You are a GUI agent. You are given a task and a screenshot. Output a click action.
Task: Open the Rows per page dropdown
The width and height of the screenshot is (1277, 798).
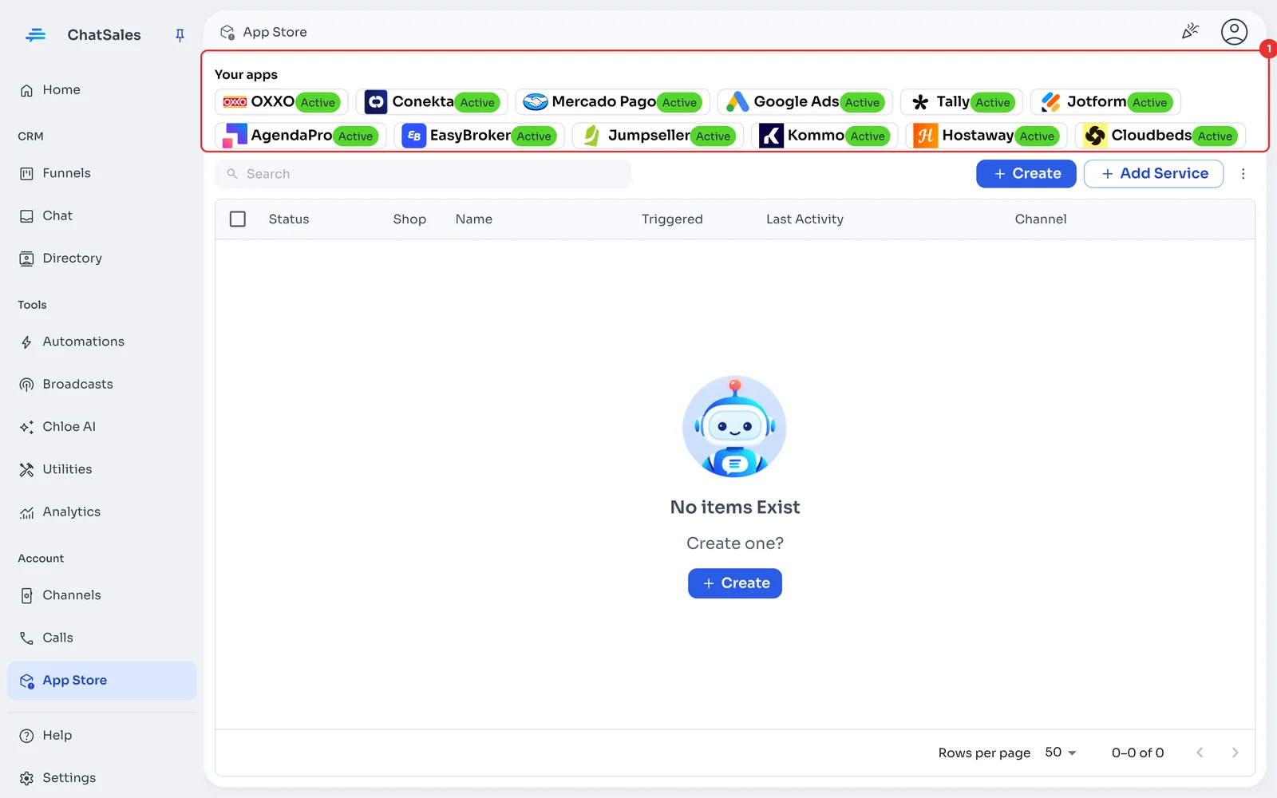click(1061, 753)
